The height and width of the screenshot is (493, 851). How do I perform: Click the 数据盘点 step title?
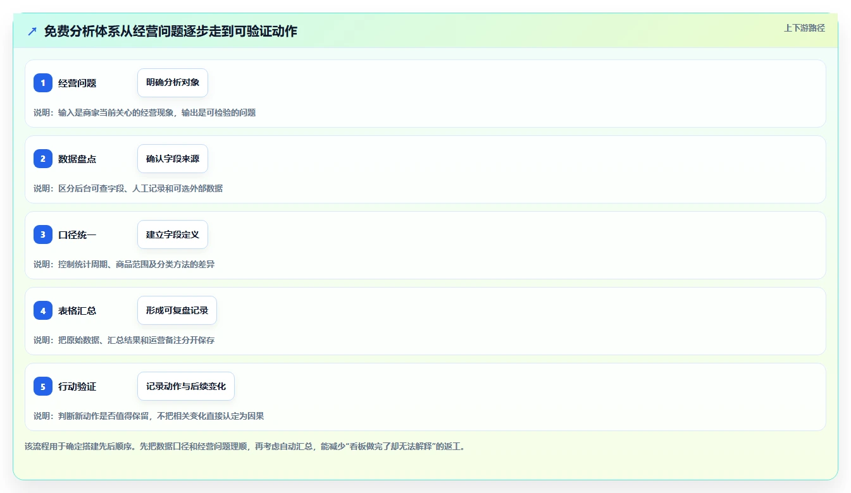pyautogui.click(x=77, y=159)
